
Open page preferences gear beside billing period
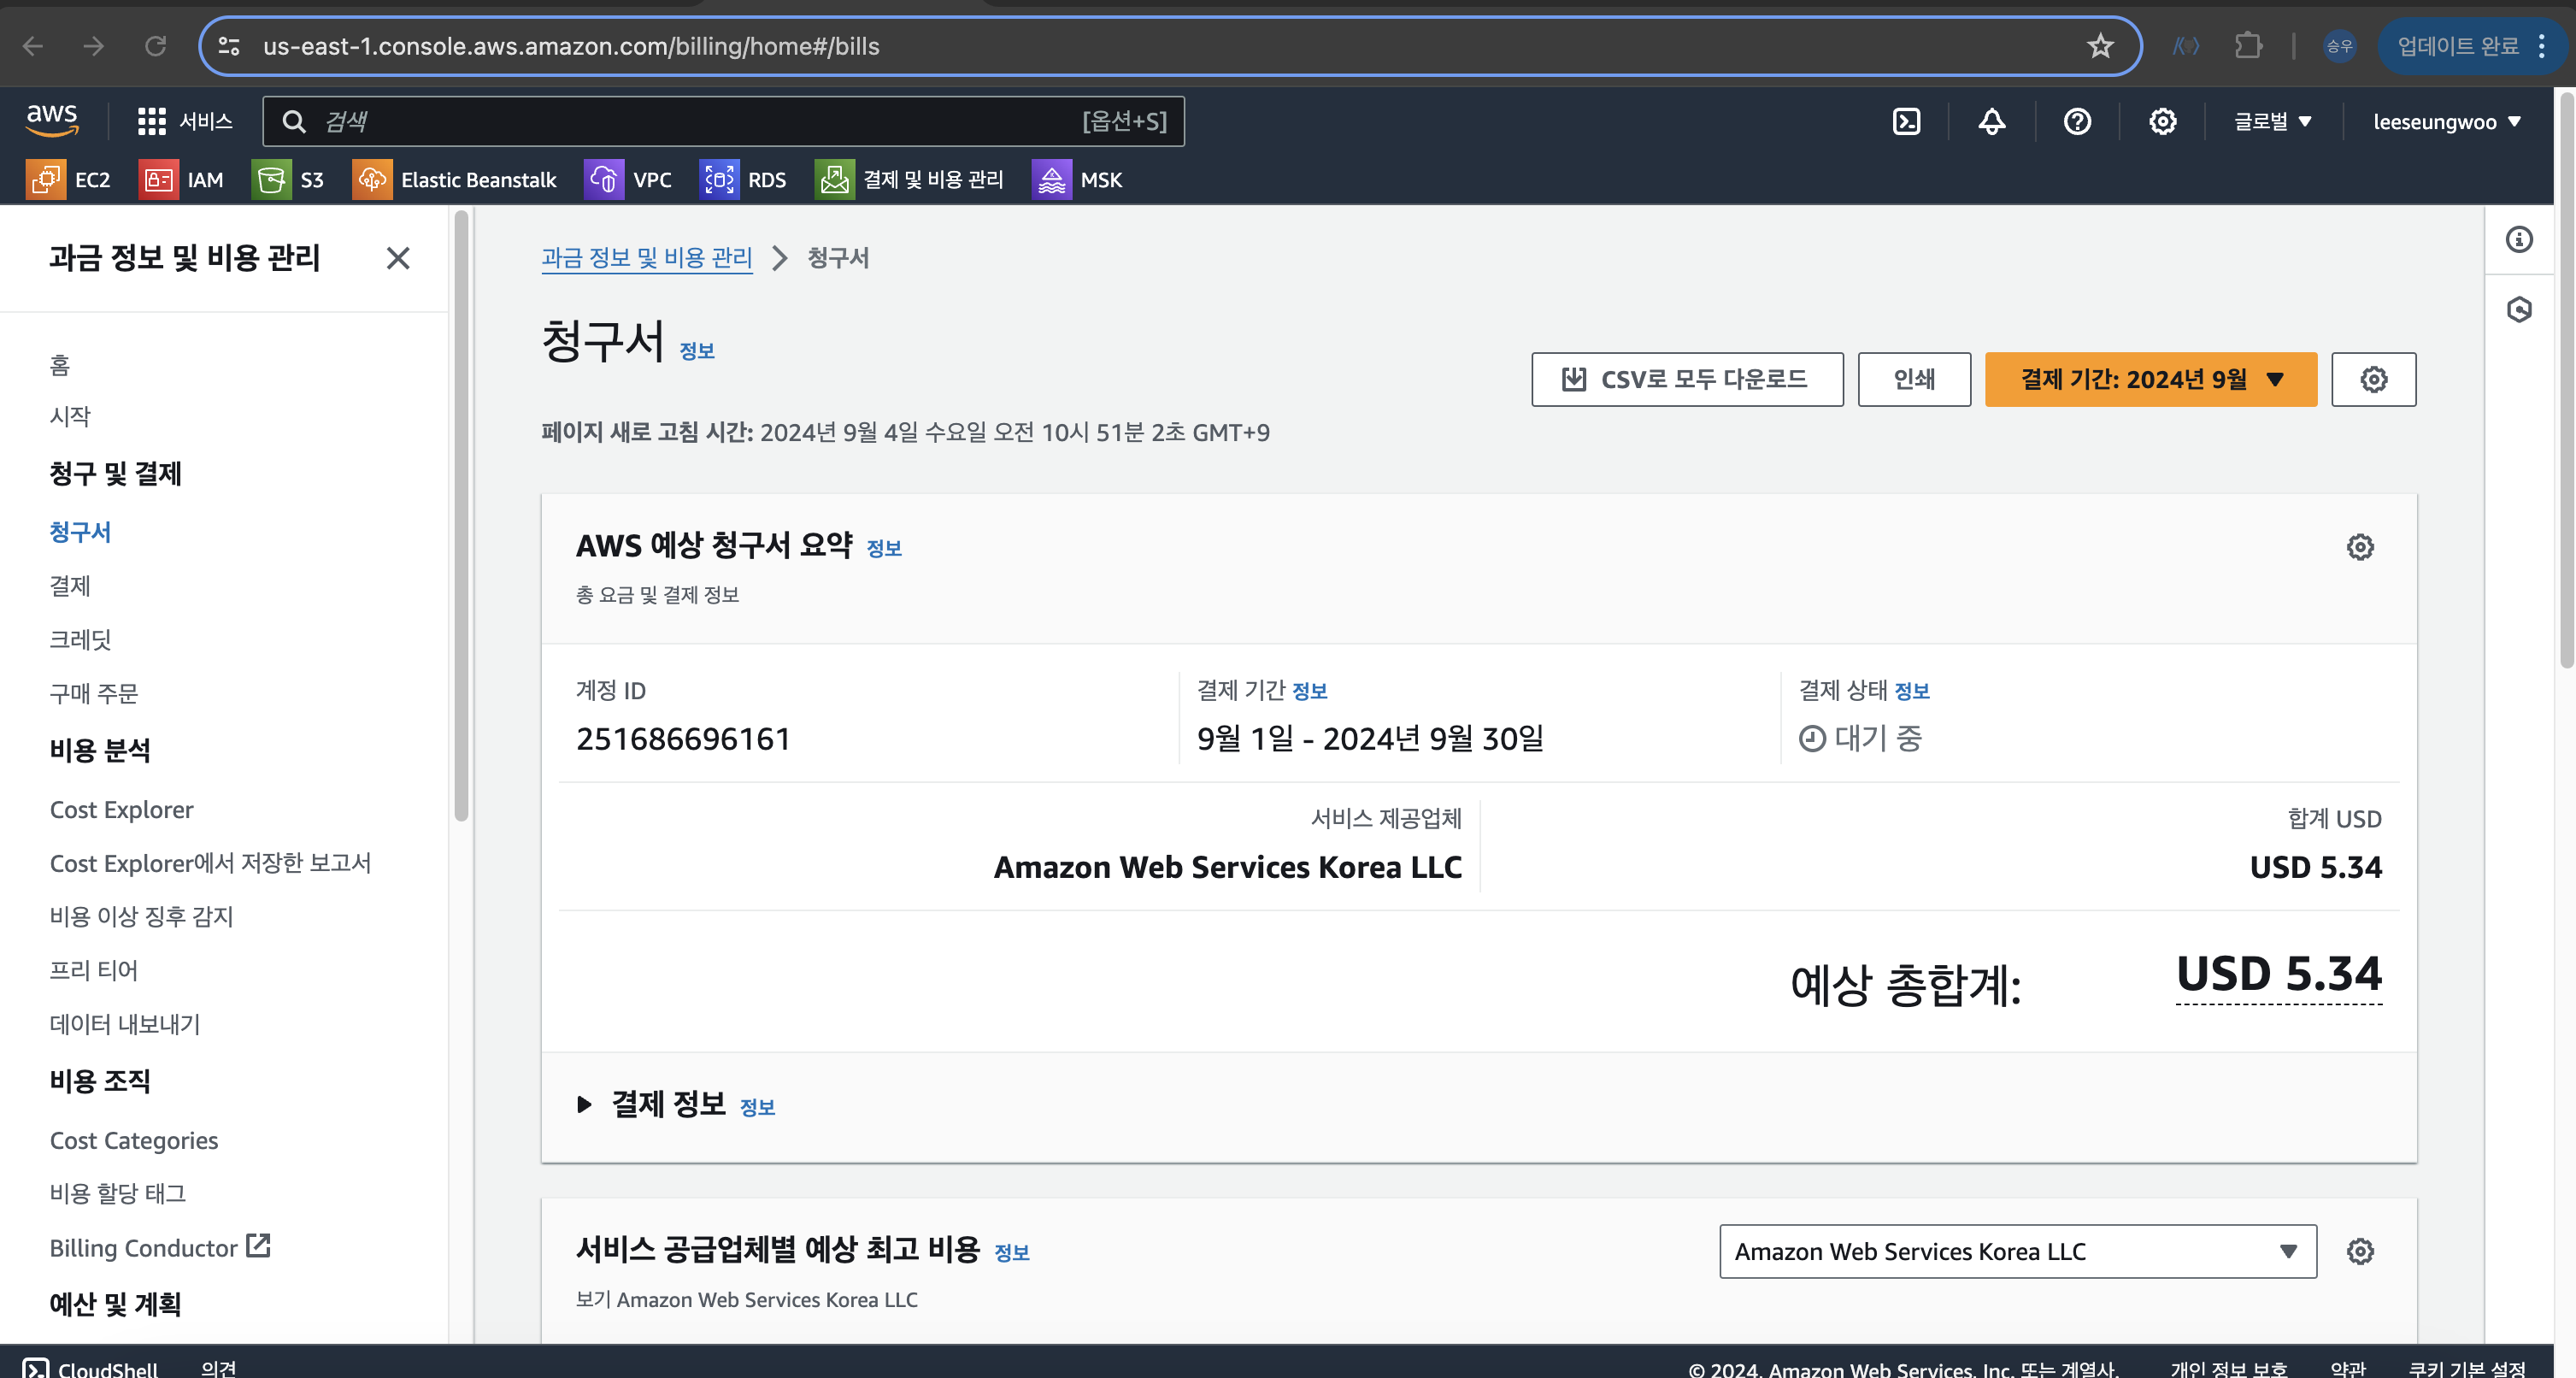(2373, 379)
